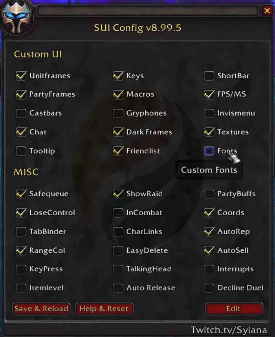Image resolution: width=275 pixels, height=337 pixels.
Task: Disable the Unitframes checkbox
Action: pos(21,75)
